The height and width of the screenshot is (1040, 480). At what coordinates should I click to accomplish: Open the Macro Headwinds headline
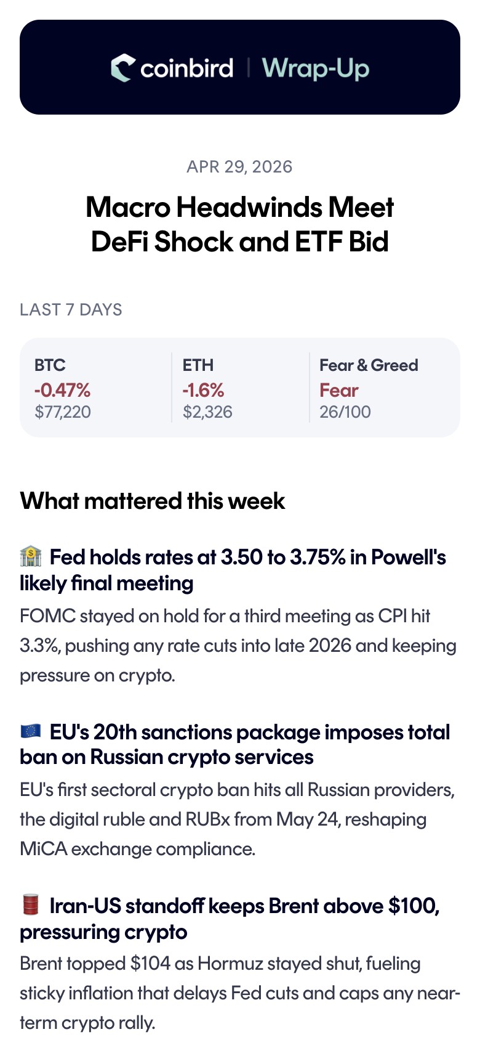click(x=240, y=224)
